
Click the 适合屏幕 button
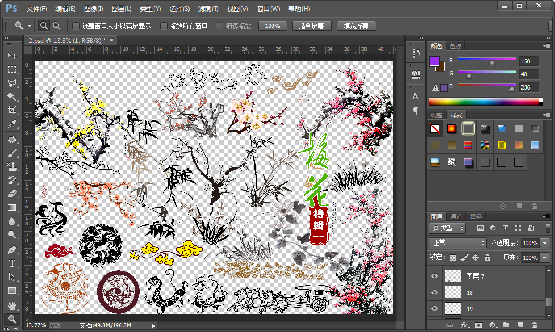(312, 26)
